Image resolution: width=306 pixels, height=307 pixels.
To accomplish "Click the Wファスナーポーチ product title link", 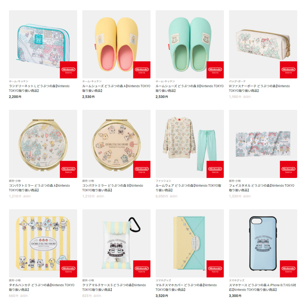I will click(259, 88).
